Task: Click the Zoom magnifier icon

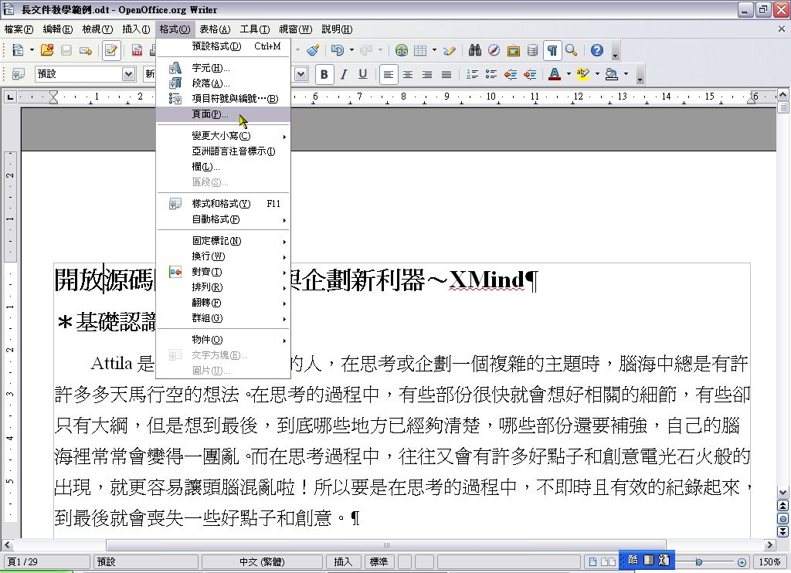Action: (x=571, y=50)
